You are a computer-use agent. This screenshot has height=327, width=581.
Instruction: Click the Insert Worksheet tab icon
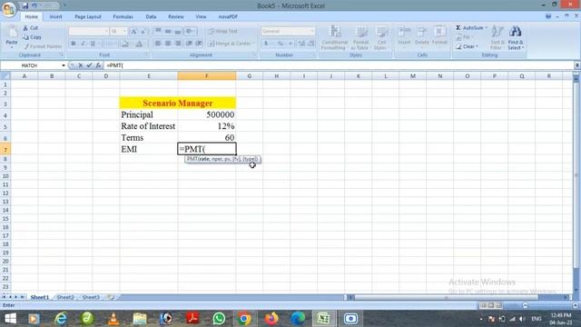(x=110, y=297)
